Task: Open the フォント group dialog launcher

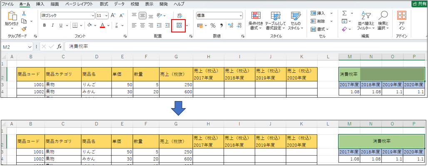Action: coord(125,36)
